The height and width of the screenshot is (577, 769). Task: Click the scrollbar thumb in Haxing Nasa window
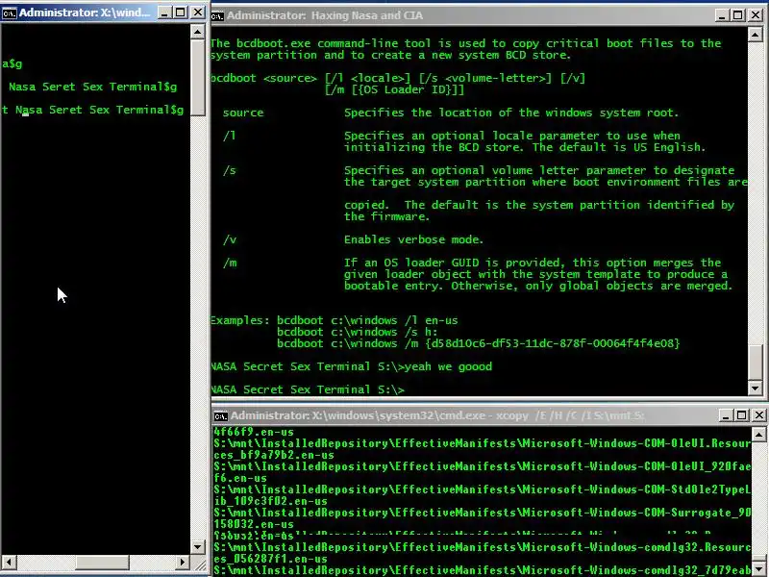(x=756, y=363)
